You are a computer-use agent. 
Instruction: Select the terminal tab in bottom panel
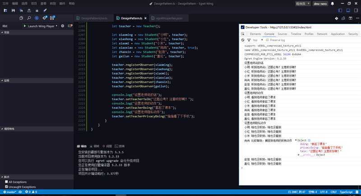coord(120,146)
